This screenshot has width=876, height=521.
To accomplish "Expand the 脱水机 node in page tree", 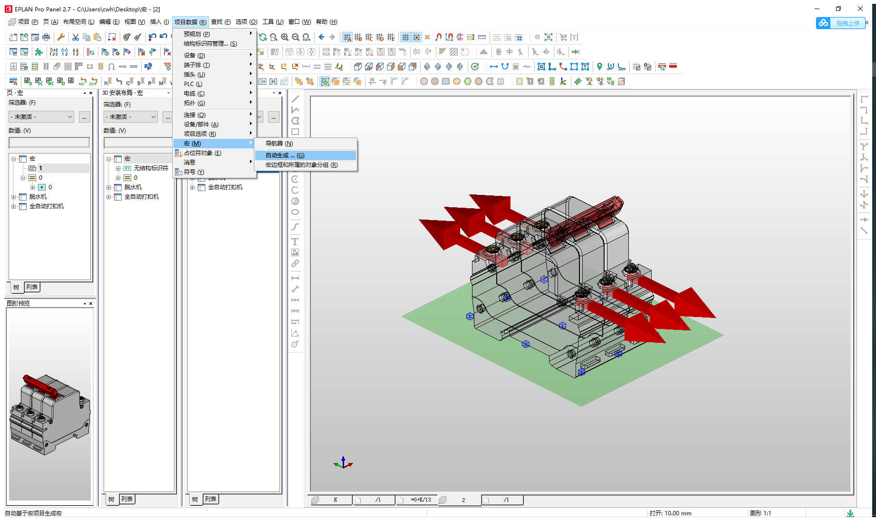I will (x=14, y=197).
